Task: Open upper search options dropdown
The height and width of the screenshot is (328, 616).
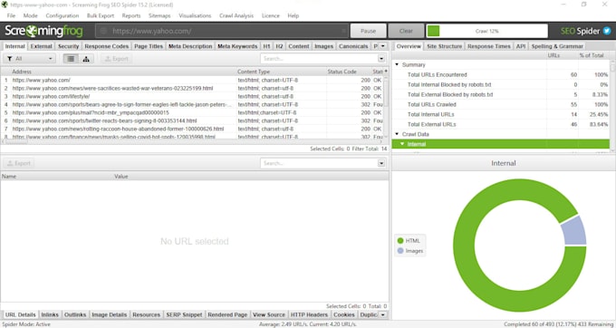Action: [381, 59]
